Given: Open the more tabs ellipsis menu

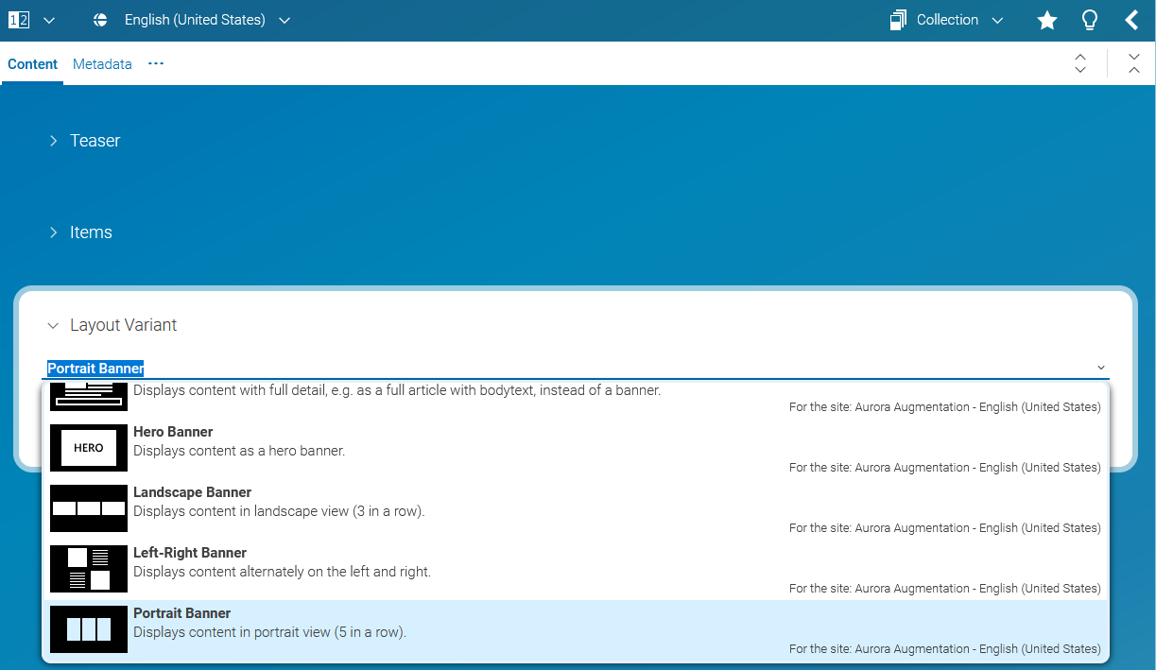Looking at the screenshot, I should coord(156,63).
